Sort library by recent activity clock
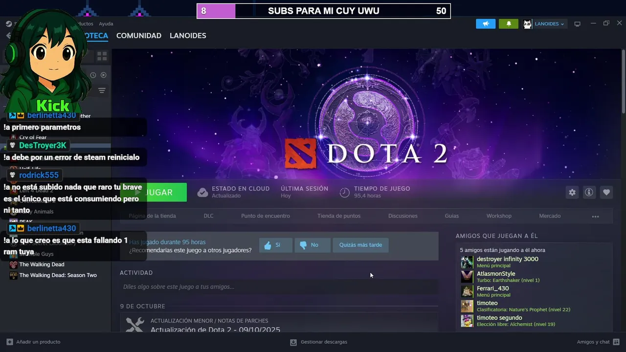The width and height of the screenshot is (626, 352). pyautogui.click(x=93, y=75)
